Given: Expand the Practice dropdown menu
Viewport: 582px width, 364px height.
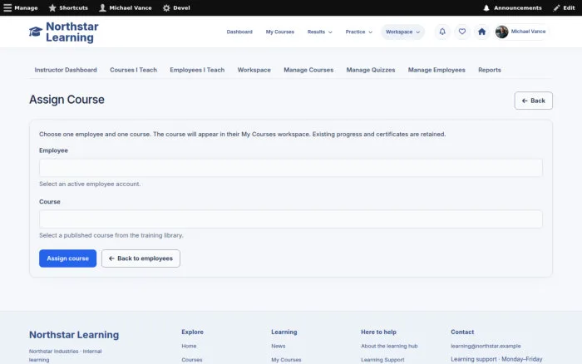Looking at the screenshot, I should click(358, 32).
